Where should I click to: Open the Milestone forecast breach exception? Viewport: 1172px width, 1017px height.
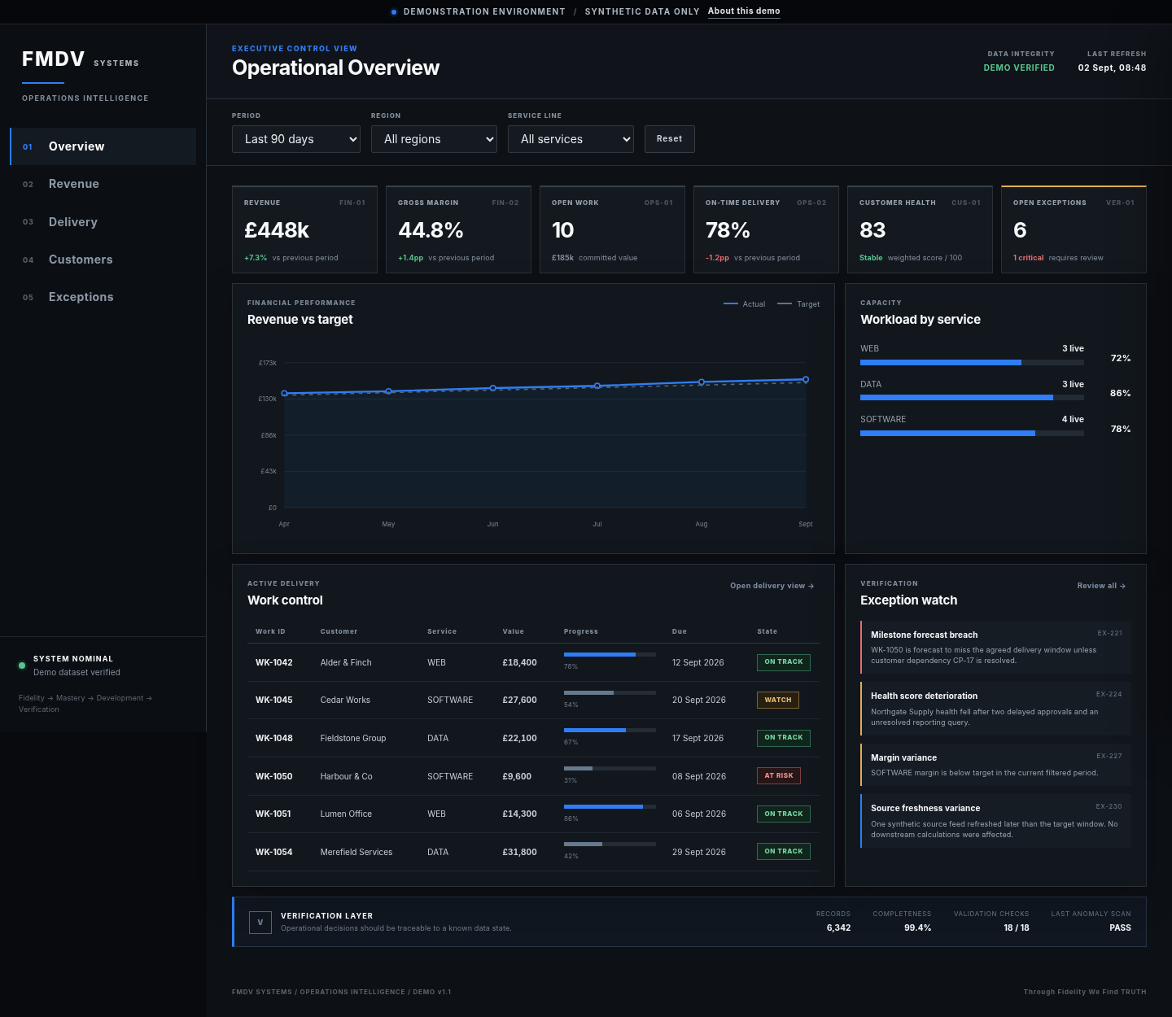point(995,647)
